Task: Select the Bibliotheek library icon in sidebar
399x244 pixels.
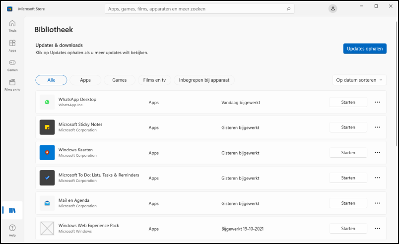Action: [12, 210]
